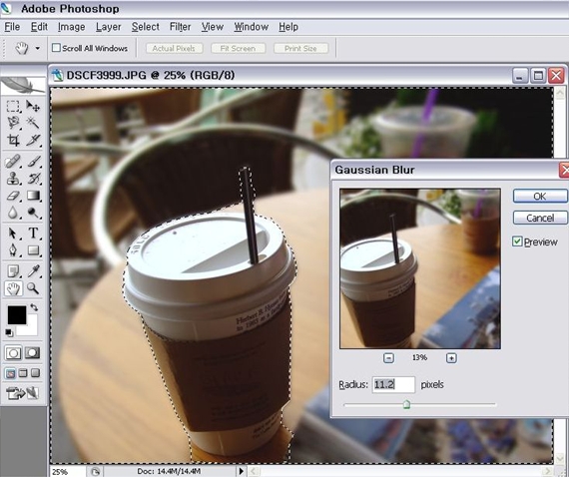Select the Type tool

point(33,234)
